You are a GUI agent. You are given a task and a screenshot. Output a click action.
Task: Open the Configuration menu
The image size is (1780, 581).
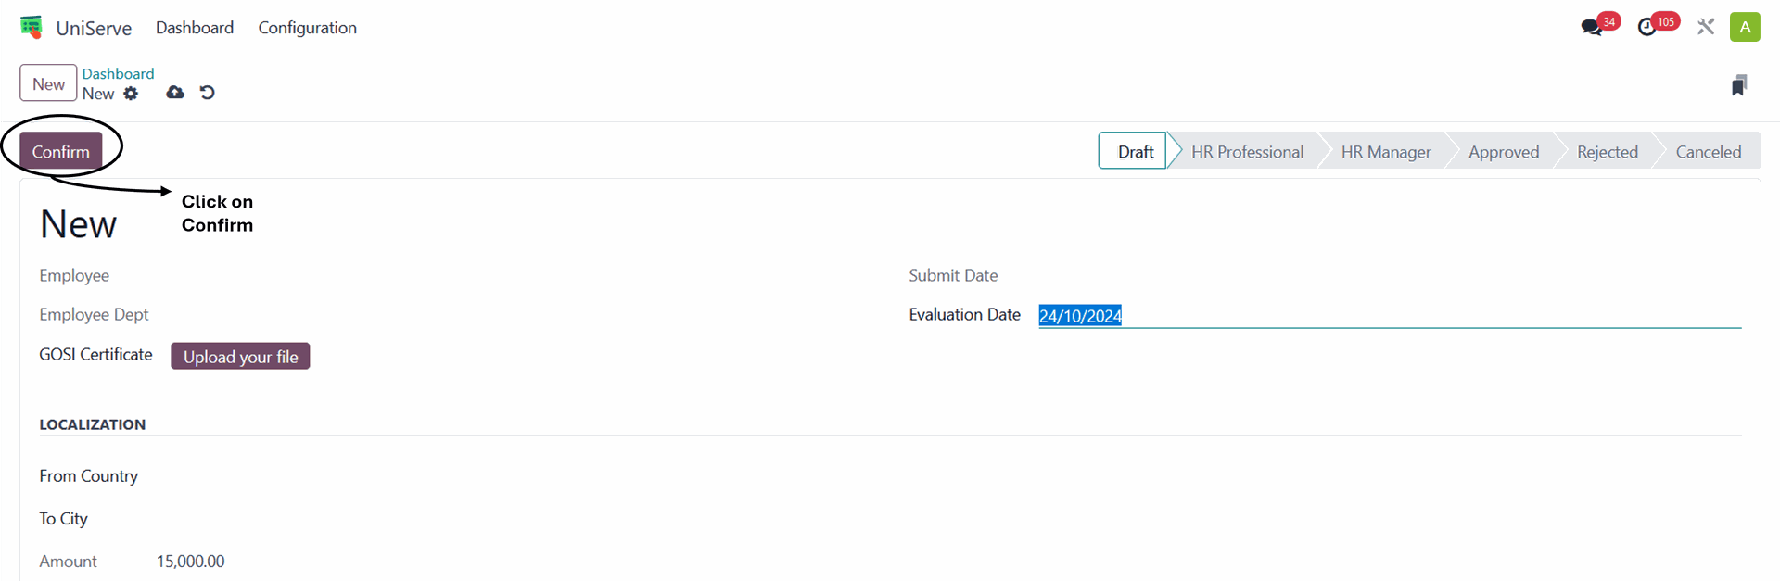click(x=307, y=28)
